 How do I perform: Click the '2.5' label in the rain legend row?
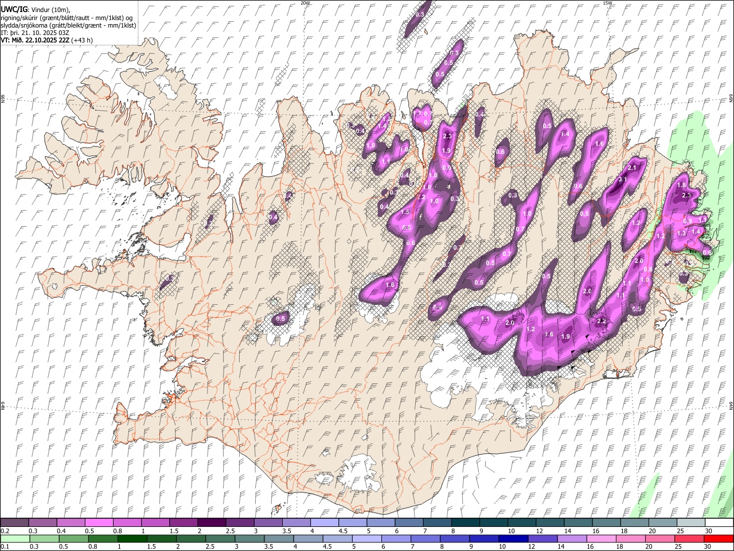coord(209,547)
